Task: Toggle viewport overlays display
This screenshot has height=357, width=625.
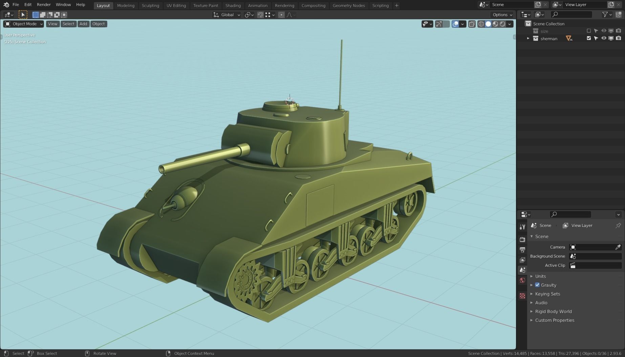Action: click(455, 24)
